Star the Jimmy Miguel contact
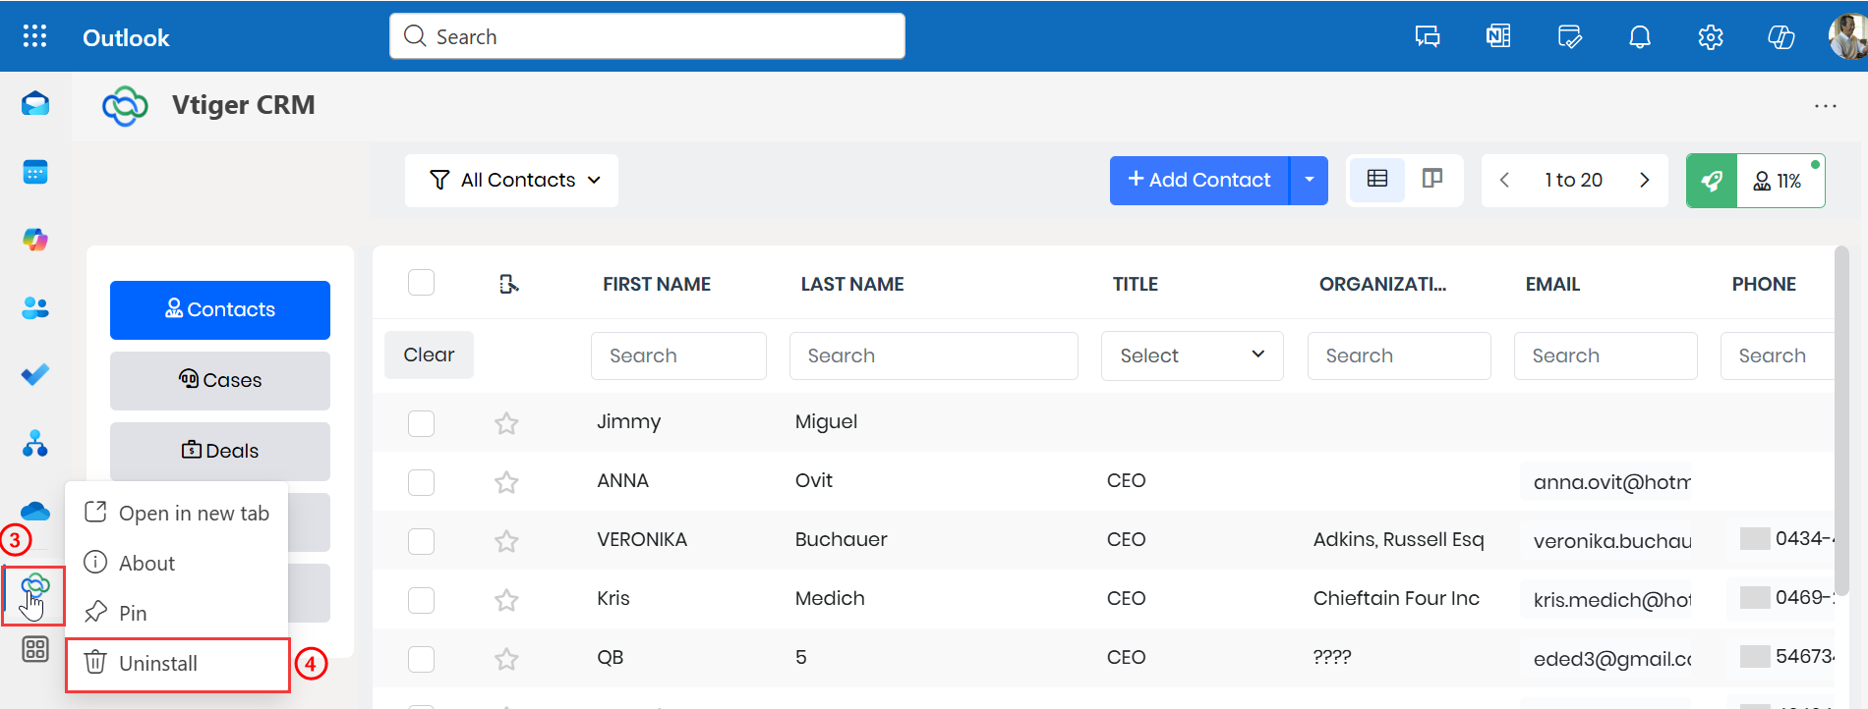Screen dimensions: 1868x709 506,423
